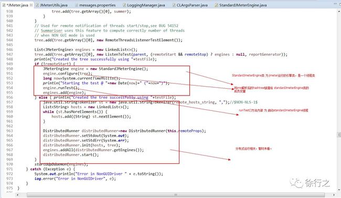Click the comment mentioning 'BUG 54152'
The width and height of the screenshot is (341, 198).
point(106,26)
